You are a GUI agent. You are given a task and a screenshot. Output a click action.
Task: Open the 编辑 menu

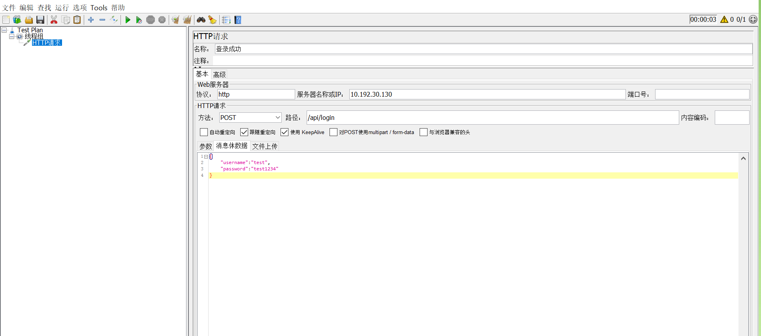tap(26, 7)
